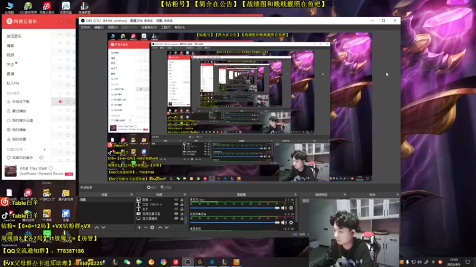Open 私人FM in NetEase sidebar
This screenshot has width=476, height=267.
pyautogui.click(x=12, y=83)
